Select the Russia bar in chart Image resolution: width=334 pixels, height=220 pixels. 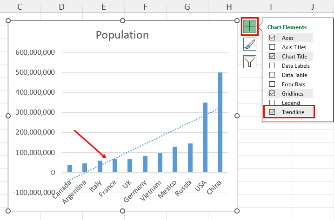coord(190,158)
